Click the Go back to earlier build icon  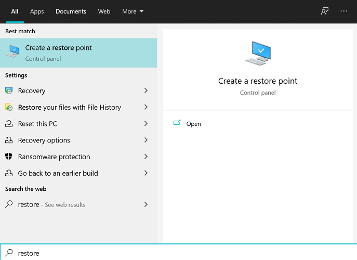9,173
